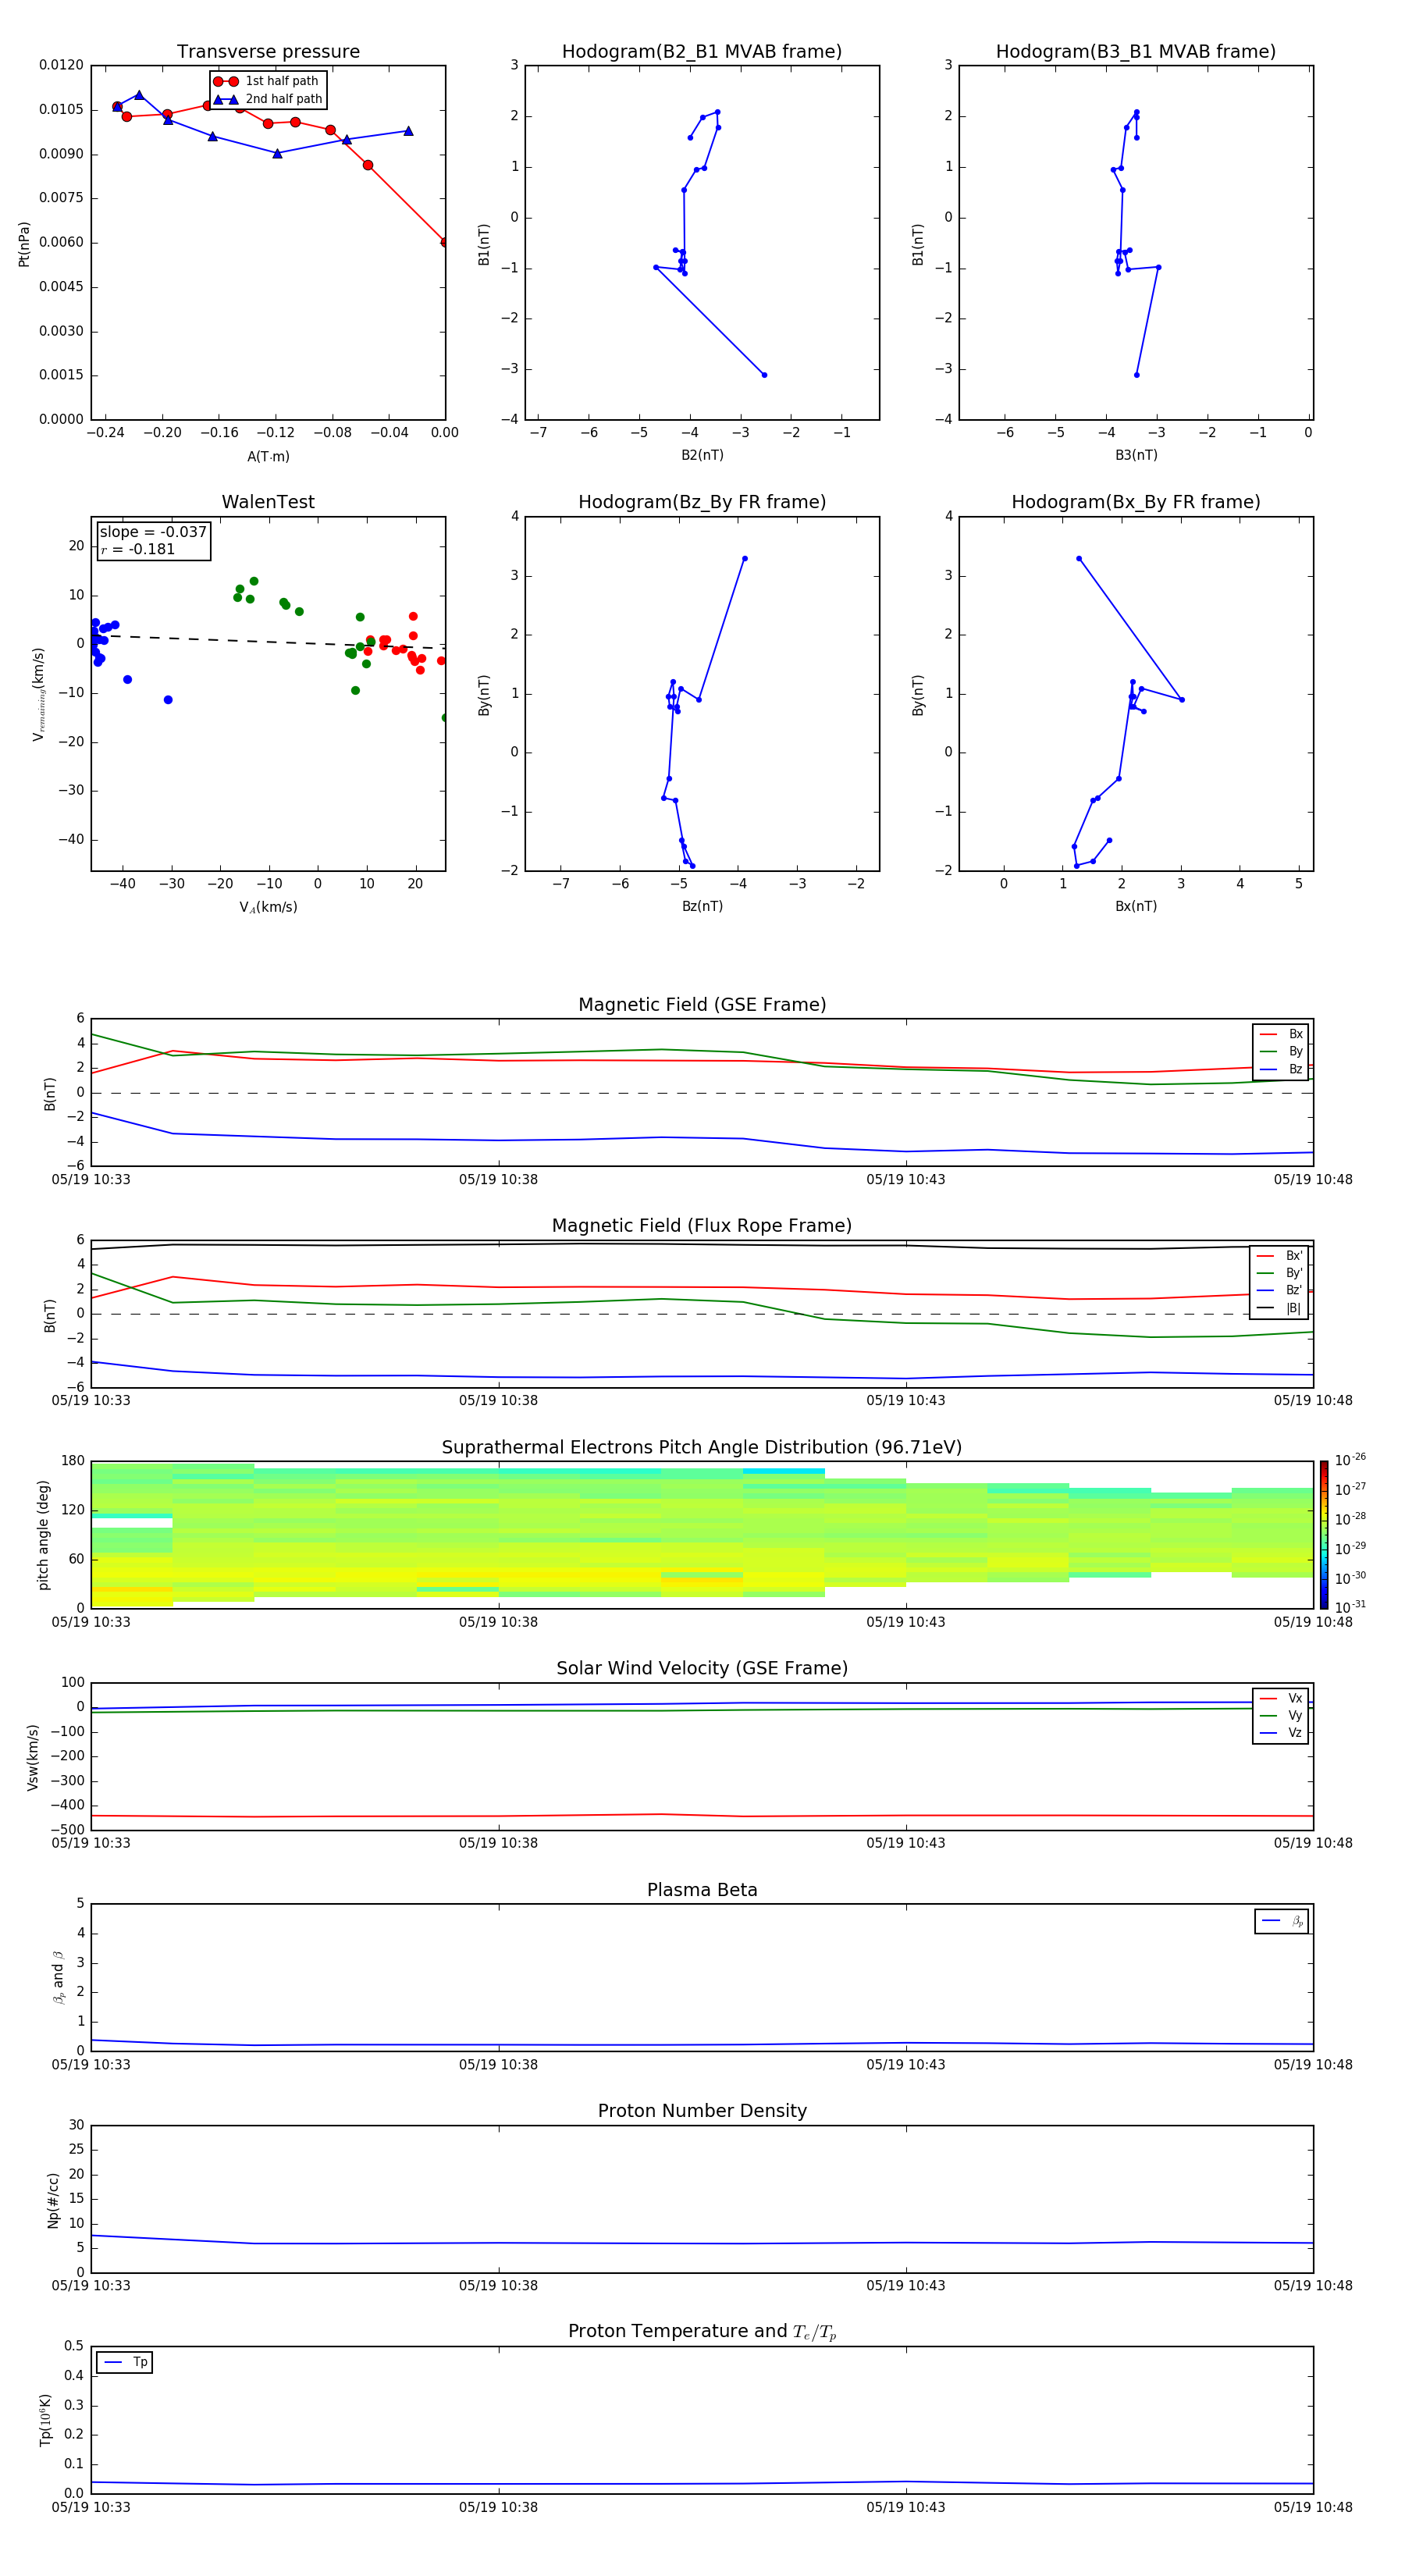The height and width of the screenshot is (2576, 1405).
Task: Click the last red point of 1st half path
Action: 444,242
